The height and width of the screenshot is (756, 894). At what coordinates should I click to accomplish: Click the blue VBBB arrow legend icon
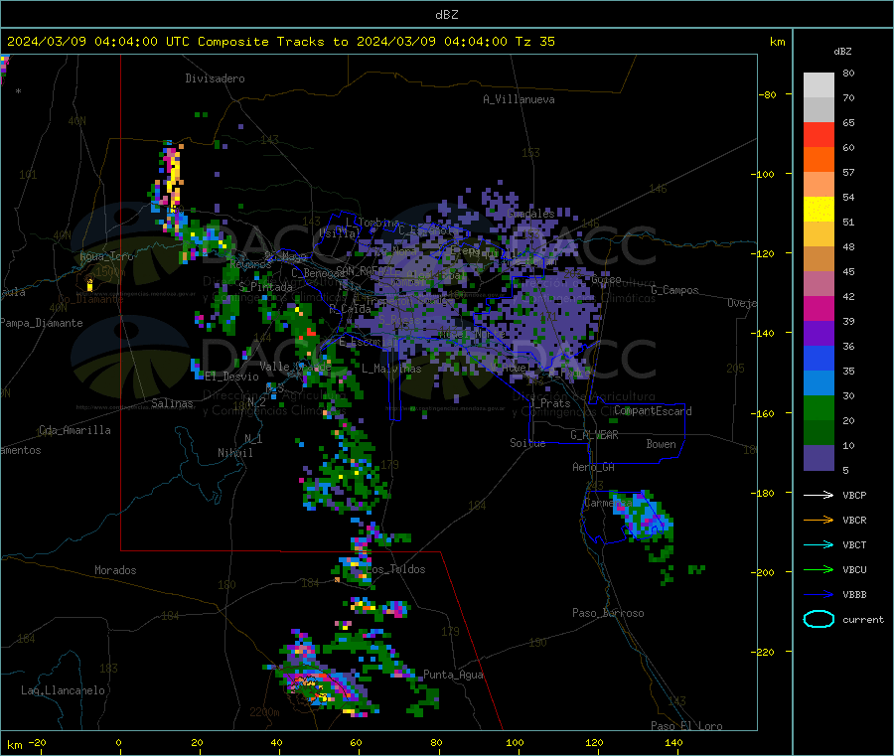(819, 595)
